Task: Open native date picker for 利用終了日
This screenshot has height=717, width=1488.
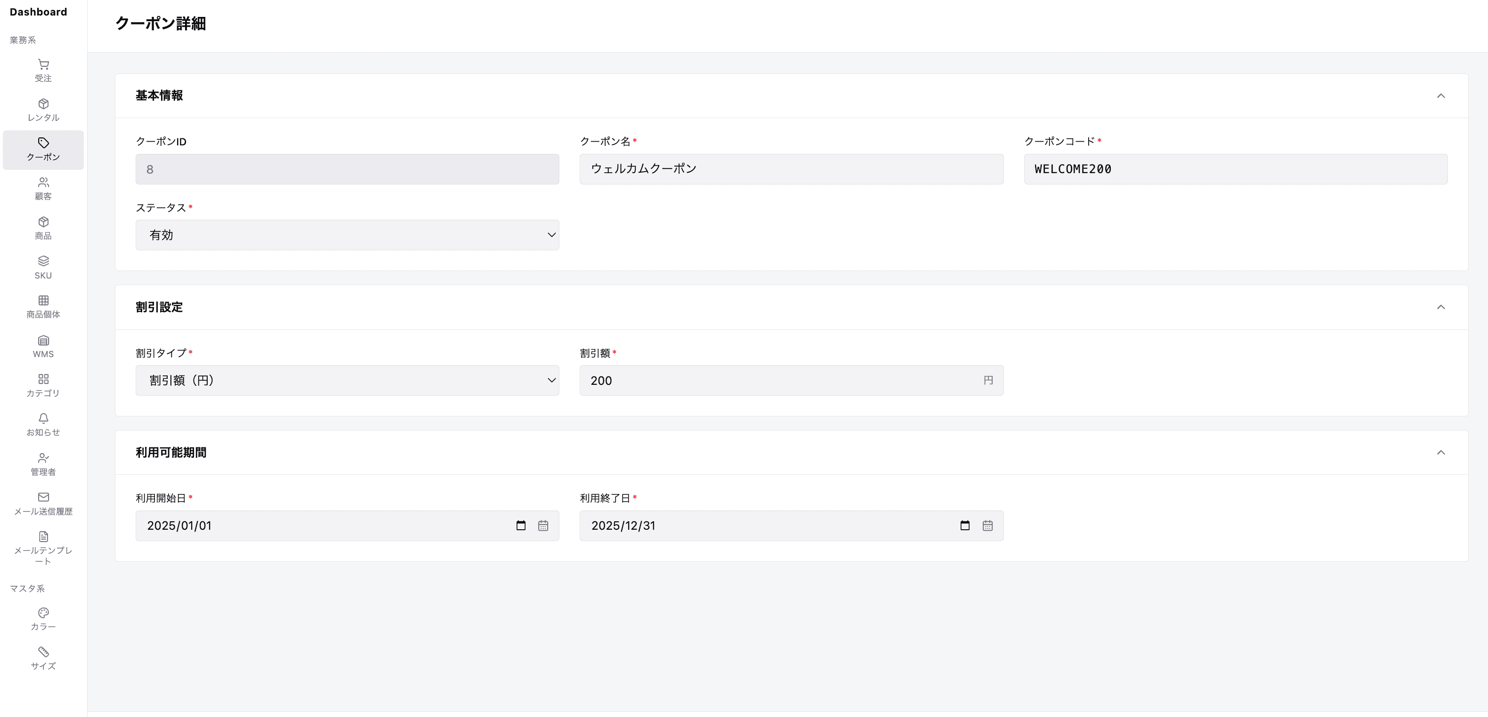Action: pyautogui.click(x=965, y=526)
